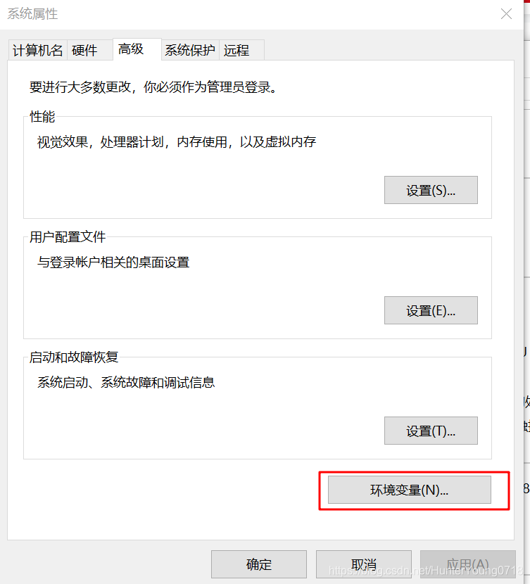Select the 高级 tab
This screenshot has height=584, width=530.
[x=137, y=49]
